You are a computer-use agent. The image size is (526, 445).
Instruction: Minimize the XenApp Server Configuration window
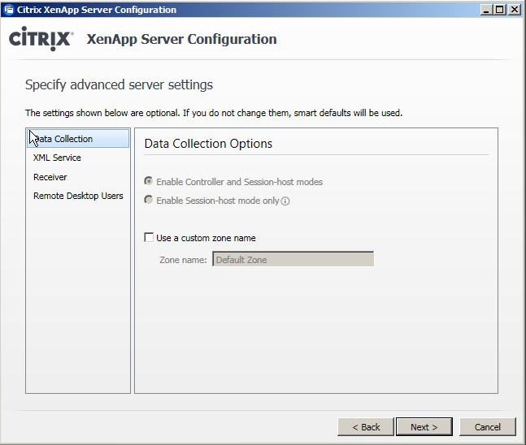coord(487,10)
